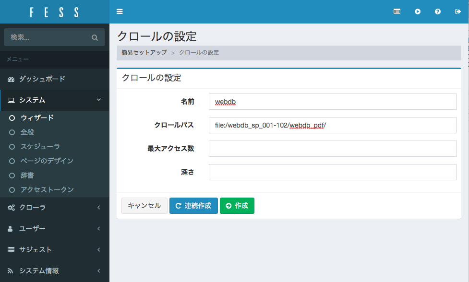Expand the システム情報 menu chevron
This screenshot has height=282, width=469.
[99, 270]
